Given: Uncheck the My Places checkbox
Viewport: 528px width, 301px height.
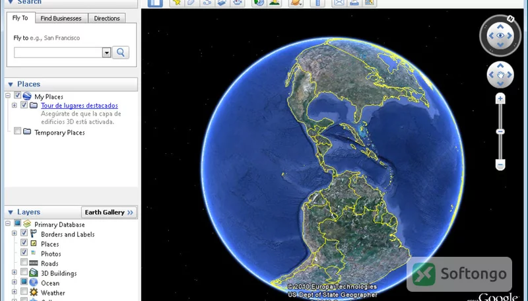Looking at the screenshot, I should tap(18, 95).
